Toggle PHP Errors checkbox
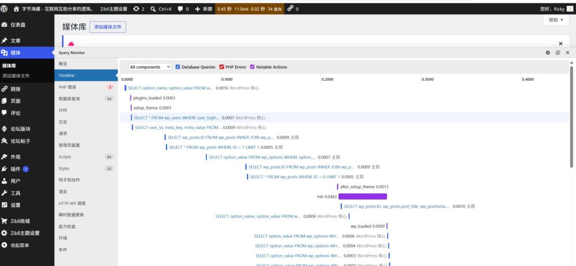Image resolution: width=576 pixels, height=266 pixels. 221,67
